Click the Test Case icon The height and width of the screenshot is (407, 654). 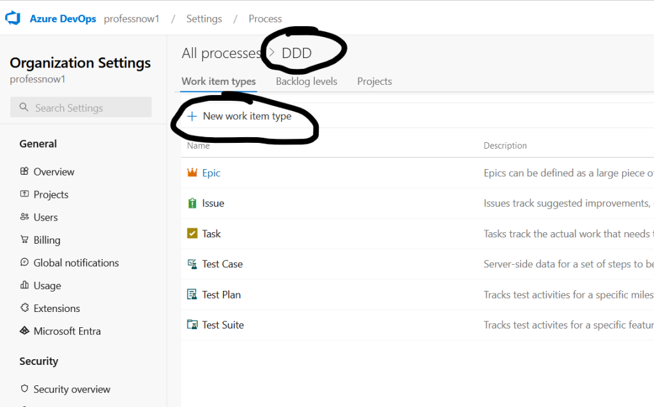click(x=192, y=264)
